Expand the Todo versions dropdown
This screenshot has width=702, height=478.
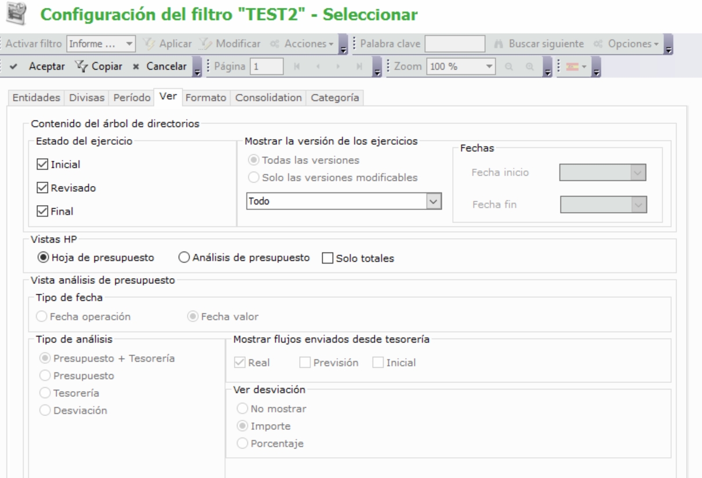pyautogui.click(x=432, y=200)
